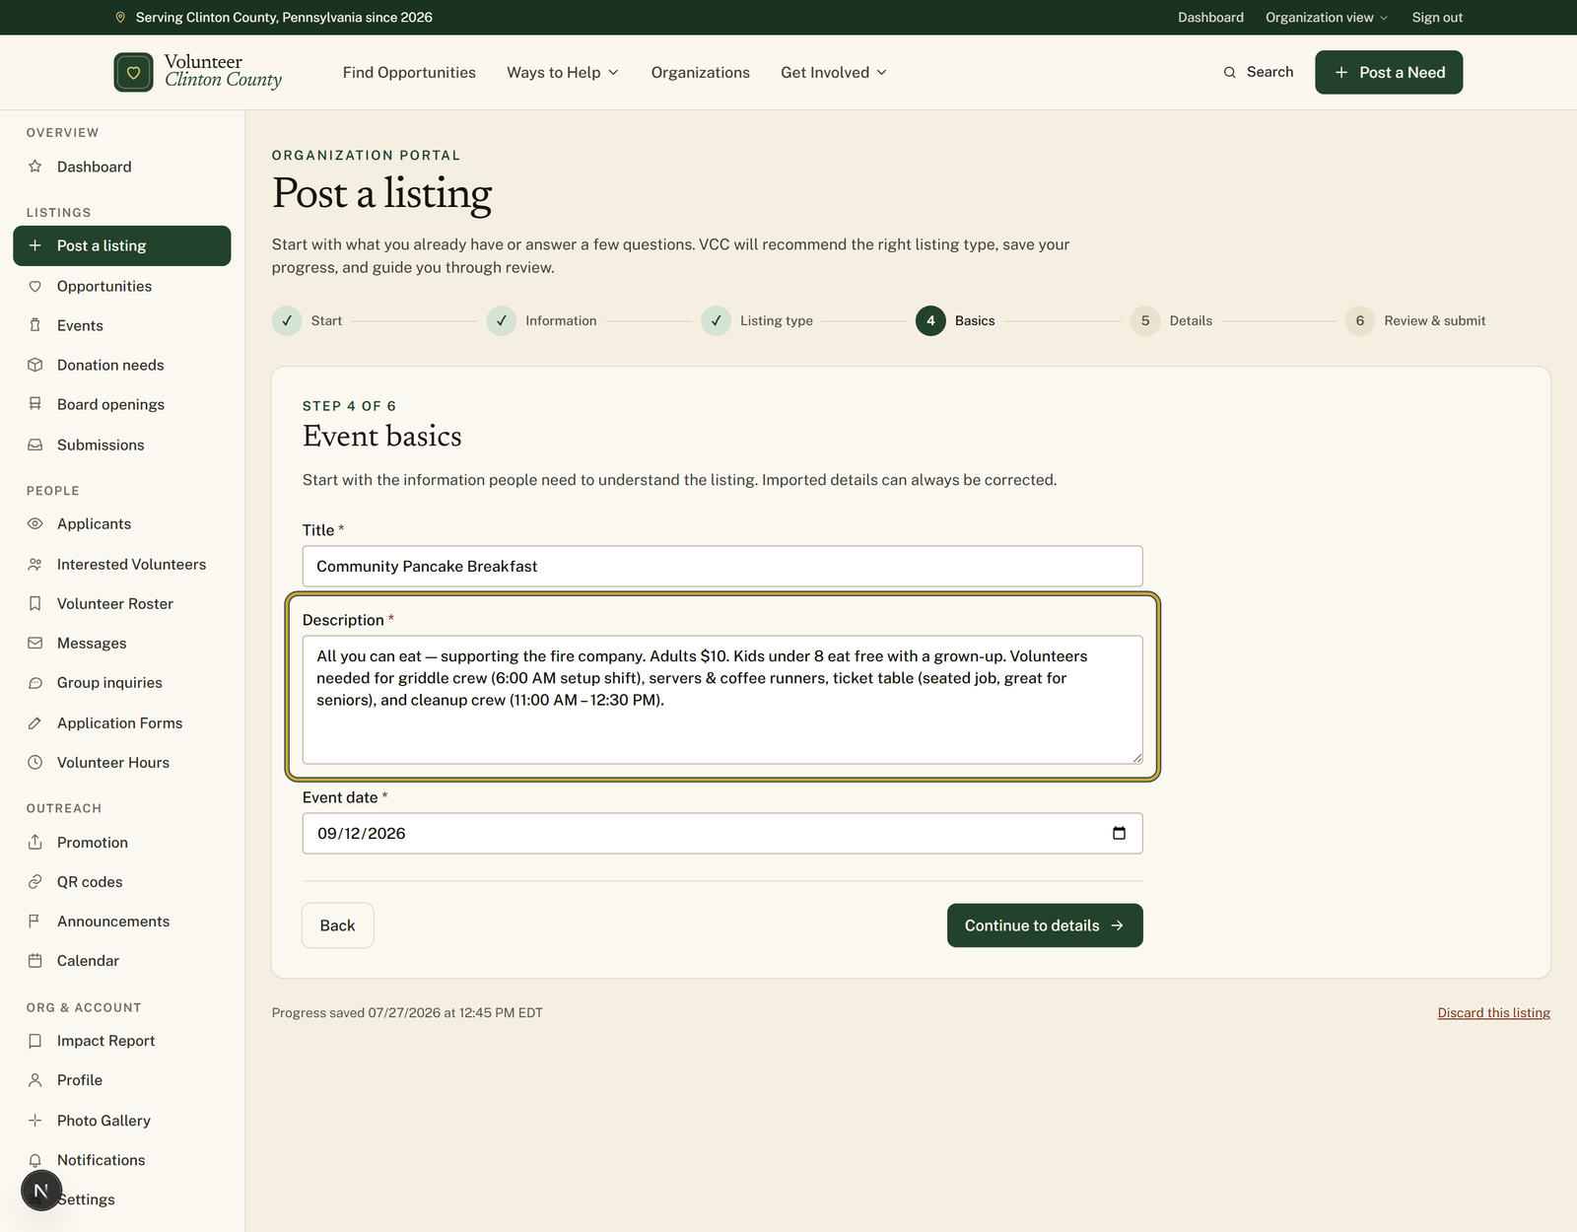Click the Post a Need button
Screen dimensions: 1577x1232
tap(1389, 72)
